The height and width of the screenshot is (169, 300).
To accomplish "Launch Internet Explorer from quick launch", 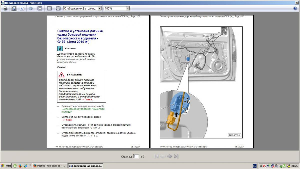I will pos(25,166).
